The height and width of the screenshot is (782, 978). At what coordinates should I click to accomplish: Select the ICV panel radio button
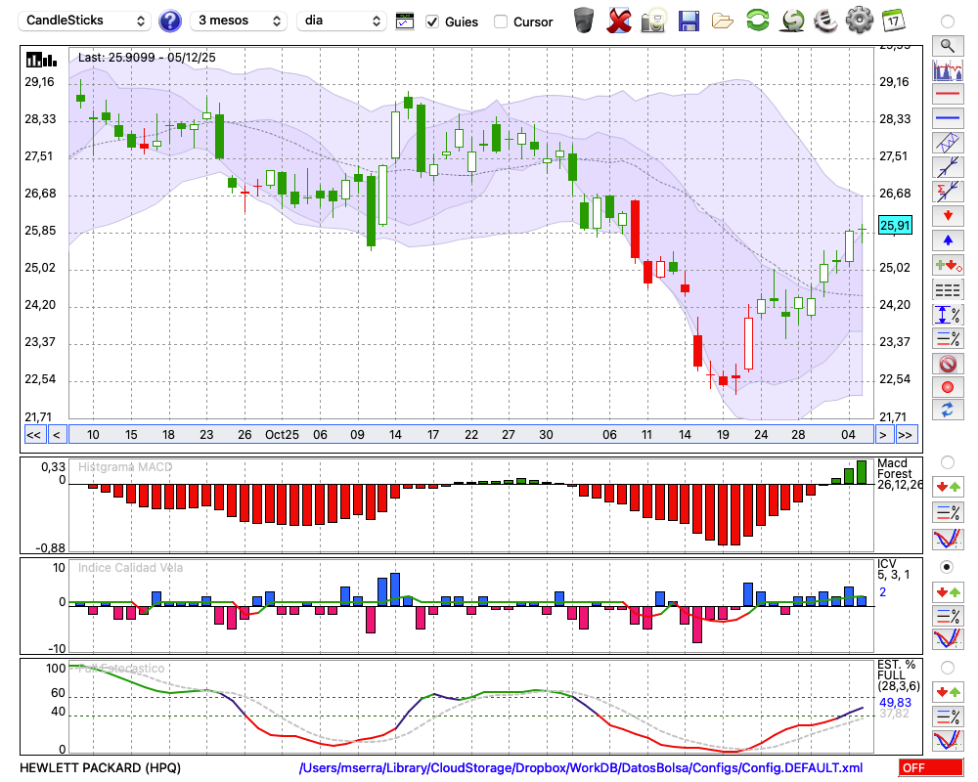947,567
